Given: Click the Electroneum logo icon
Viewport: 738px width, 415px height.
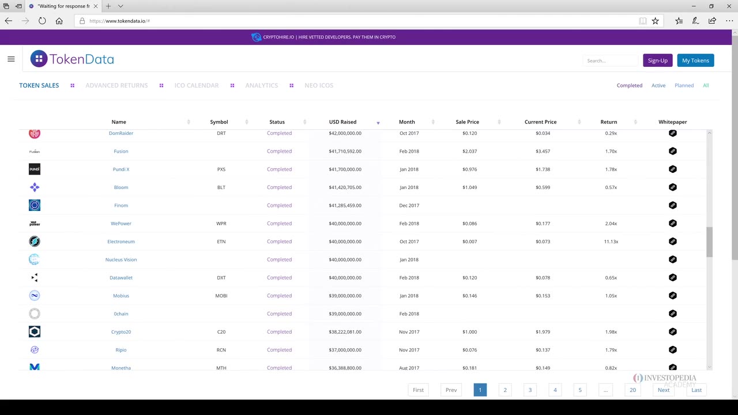Looking at the screenshot, I should pyautogui.click(x=35, y=242).
